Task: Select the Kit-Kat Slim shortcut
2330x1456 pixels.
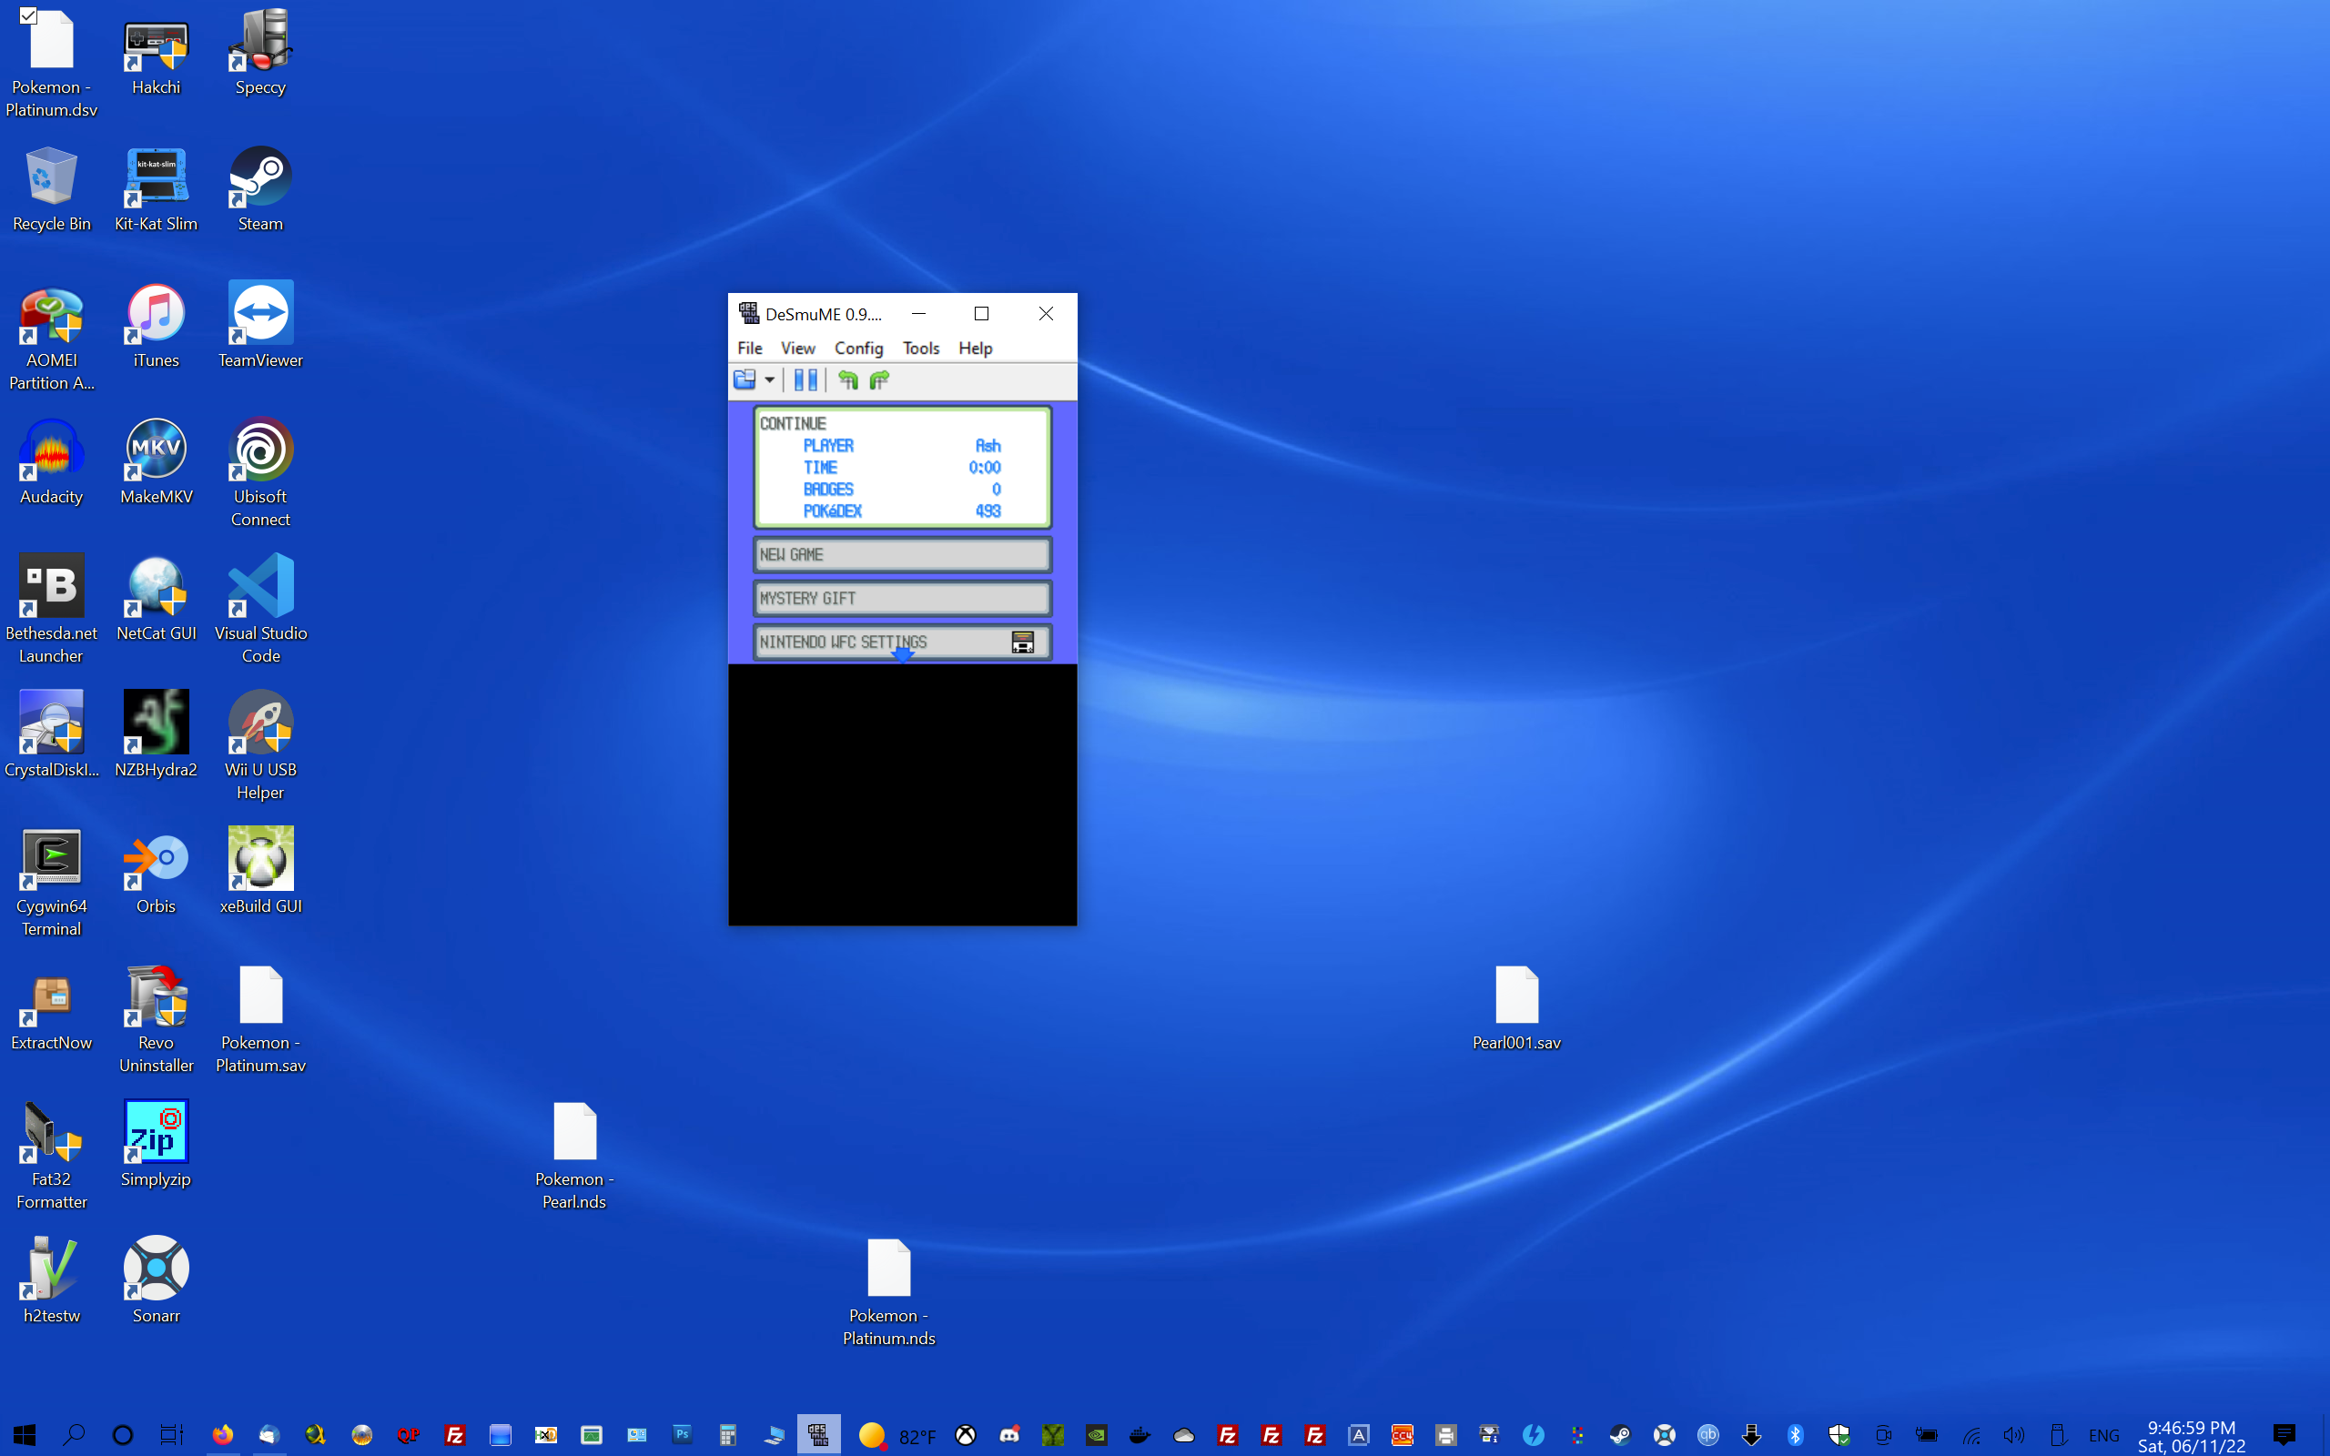Action: [x=156, y=189]
